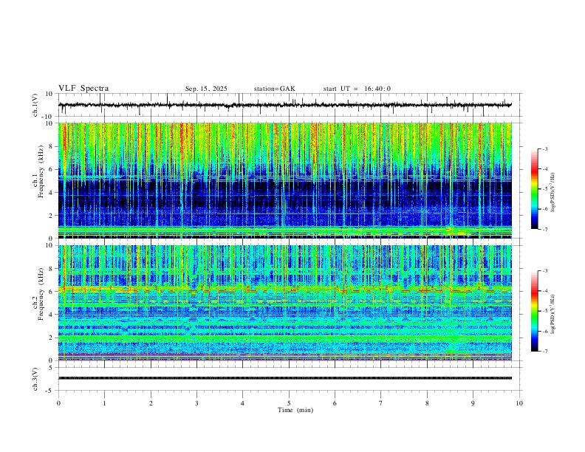Click the 'ch.1(V)' waveform axis label
The height and width of the screenshot is (452, 585).
pyautogui.click(x=35, y=105)
